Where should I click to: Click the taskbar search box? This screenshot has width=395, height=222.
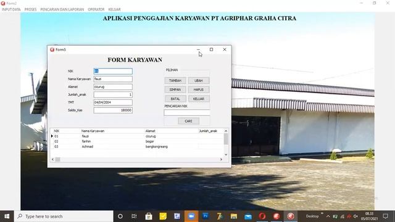click(64, 216)
